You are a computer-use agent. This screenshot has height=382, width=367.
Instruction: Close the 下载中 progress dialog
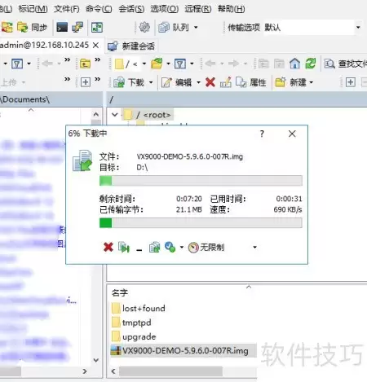click(292, 134)
